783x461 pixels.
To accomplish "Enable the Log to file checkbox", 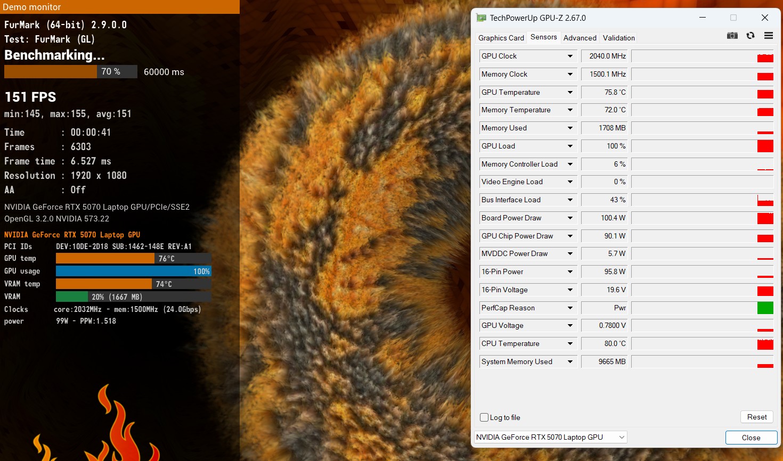I will [484, 417].
